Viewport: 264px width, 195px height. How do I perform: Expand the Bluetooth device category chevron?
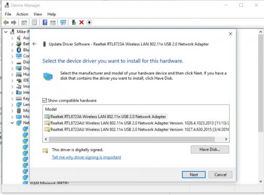(12, 50)
